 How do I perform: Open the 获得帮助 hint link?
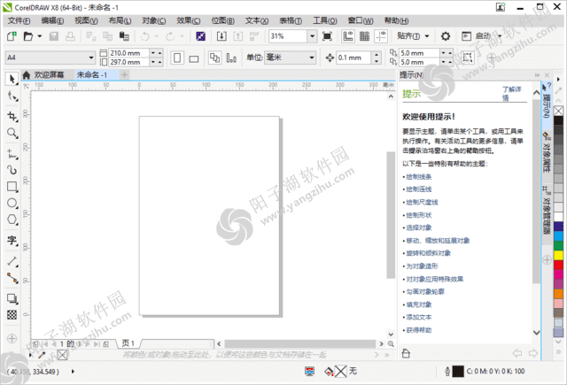(x=419, y=330)
